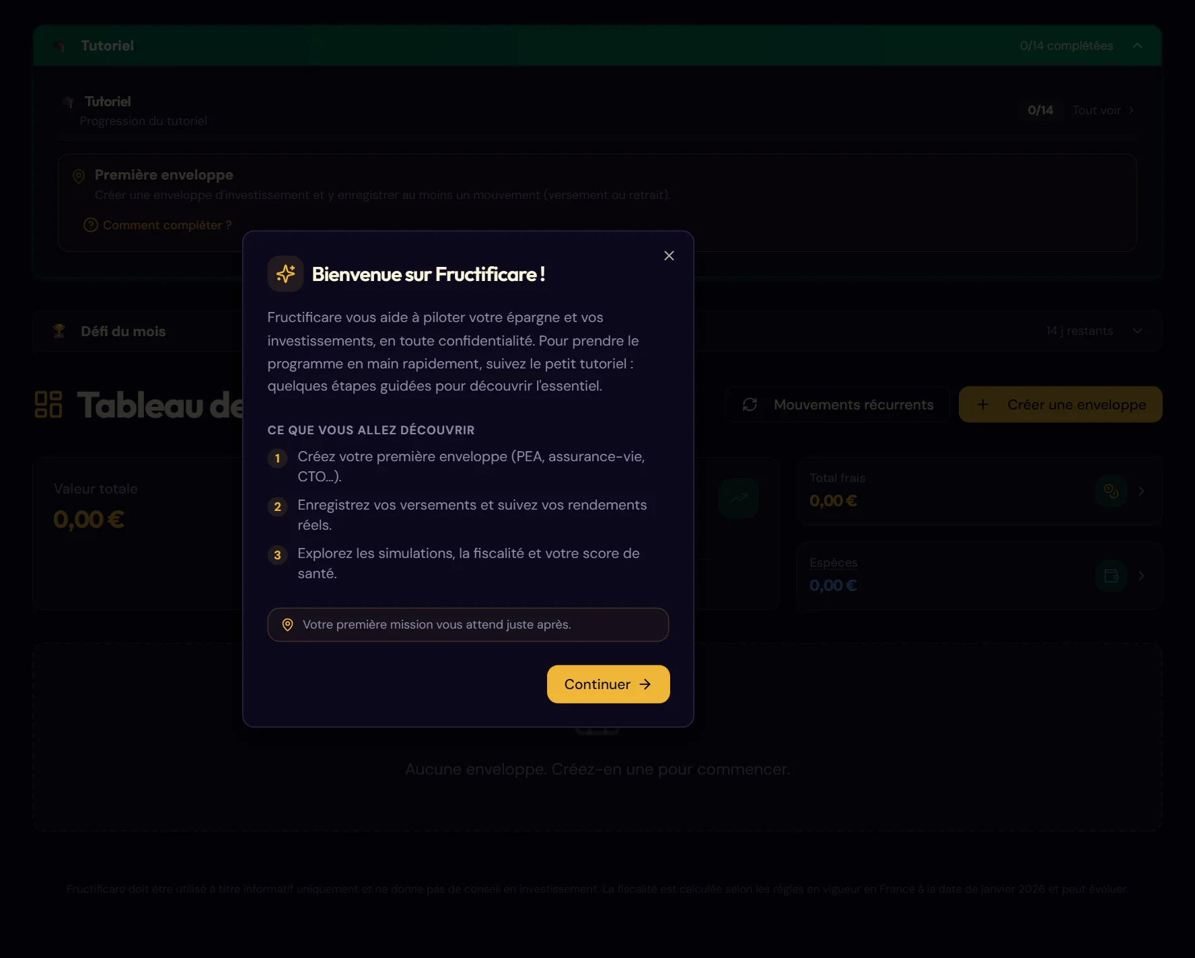Click the tutorial progress bar
The height and width of the screenshot is (958, 1195).
(597, 137)
